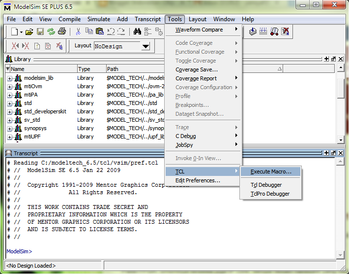Click Coverage Save... menu entry

pos(203,69)
